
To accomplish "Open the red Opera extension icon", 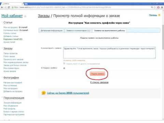I will click(x=158, y=7).
